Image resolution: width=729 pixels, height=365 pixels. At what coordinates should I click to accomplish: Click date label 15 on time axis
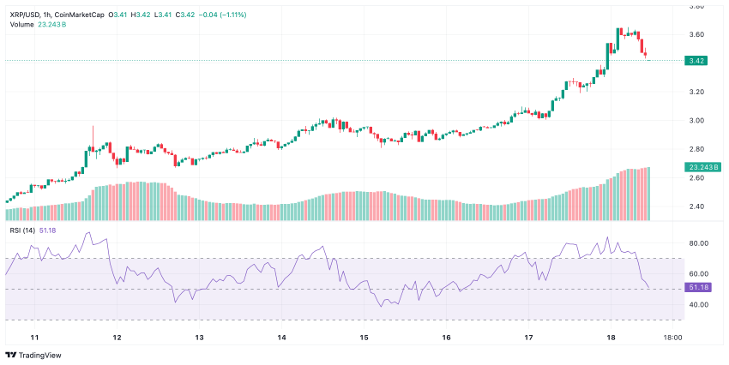(364, 338)
